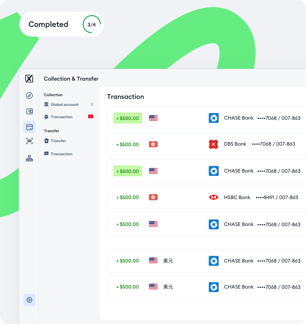
Task: Open the wallet icon in sidebar
Action: click(29, 111)
